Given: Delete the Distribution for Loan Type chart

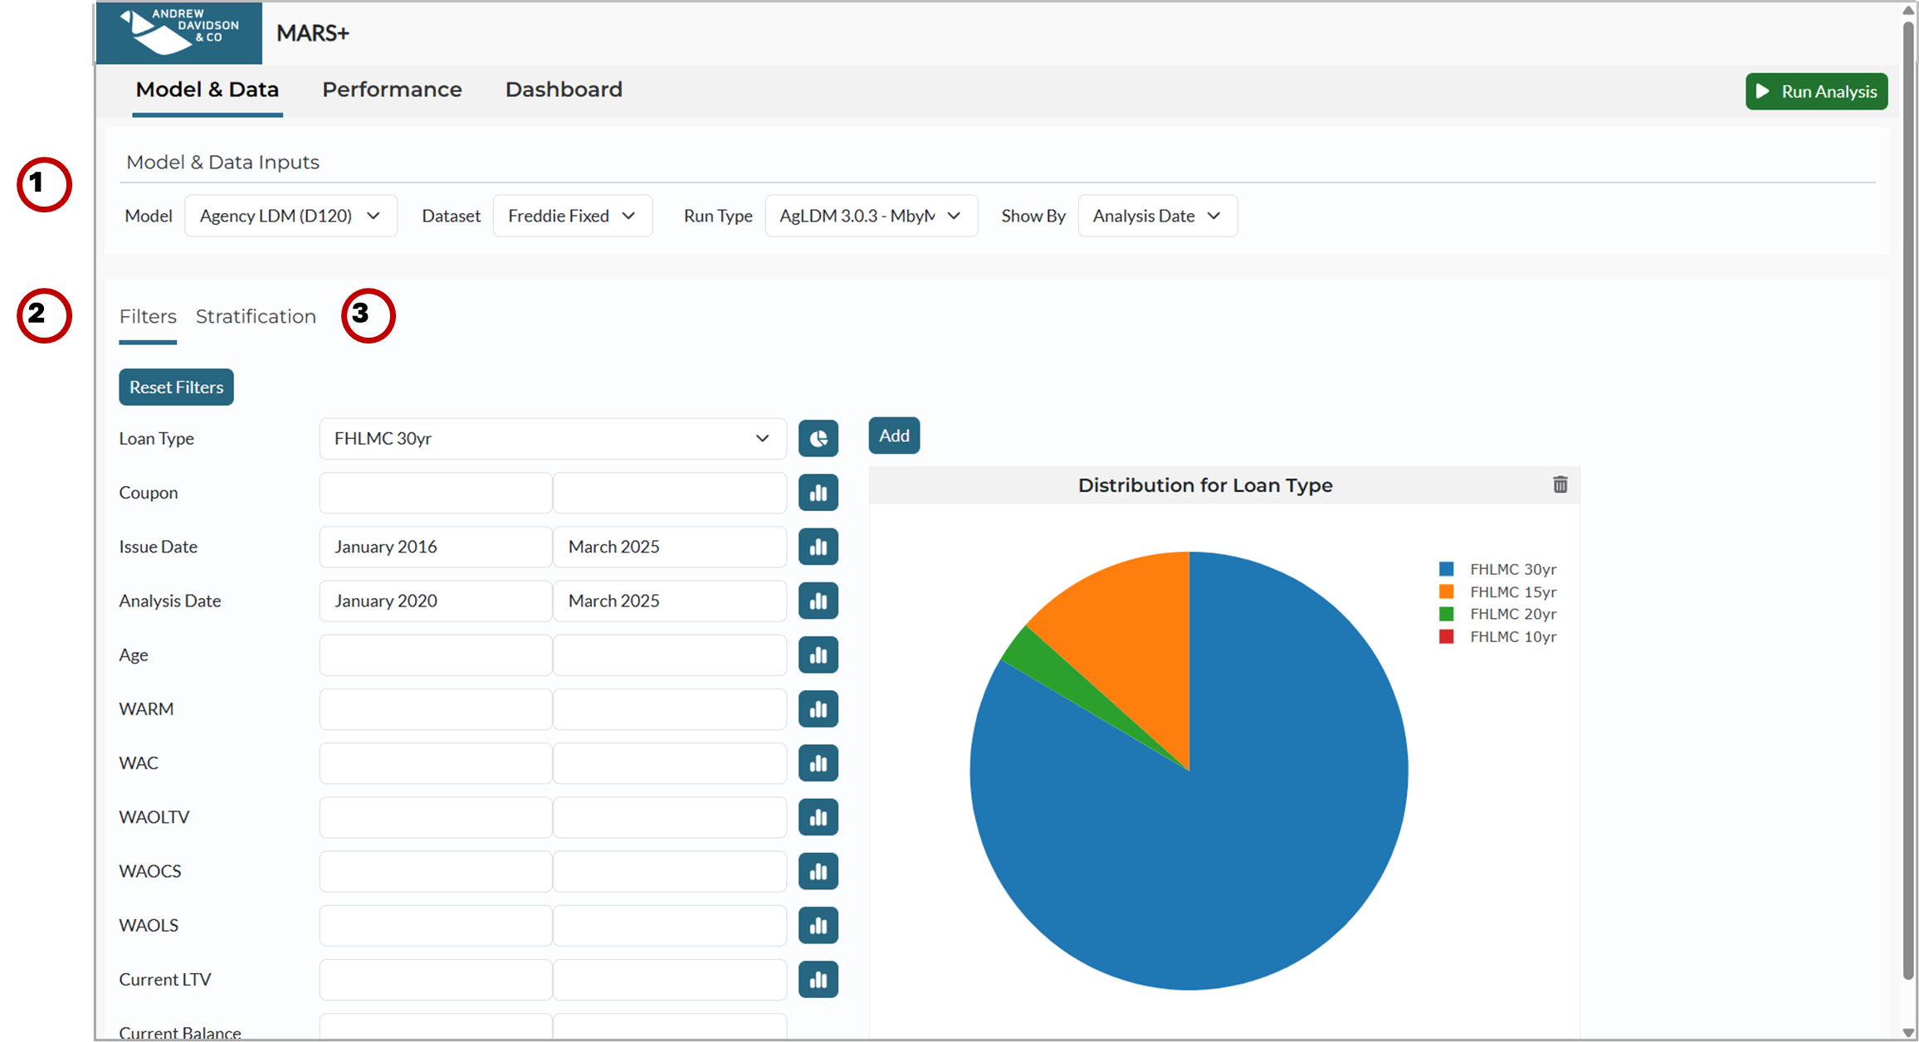Looking at the screenshot, I should (1560, 484).
